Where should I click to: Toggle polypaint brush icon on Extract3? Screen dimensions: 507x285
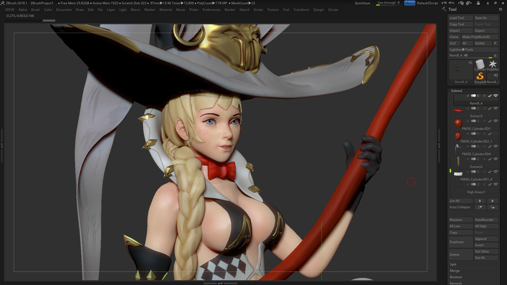(x=490, y=108)
